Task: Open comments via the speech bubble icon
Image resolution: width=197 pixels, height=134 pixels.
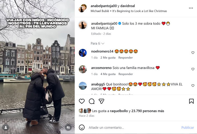Action: pos(92,101)
